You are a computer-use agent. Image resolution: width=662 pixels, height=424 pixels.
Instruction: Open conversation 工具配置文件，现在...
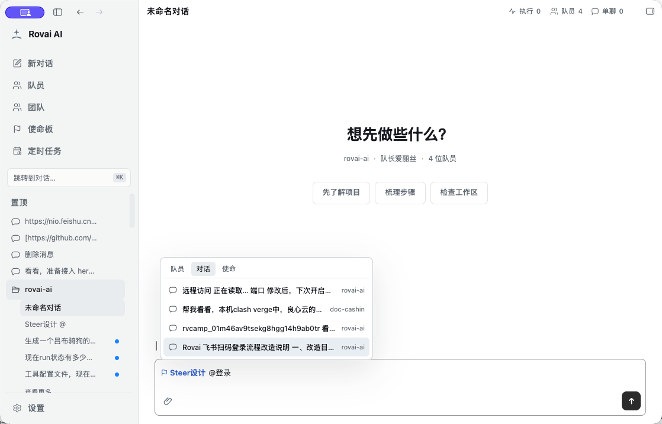coord(72,374)
